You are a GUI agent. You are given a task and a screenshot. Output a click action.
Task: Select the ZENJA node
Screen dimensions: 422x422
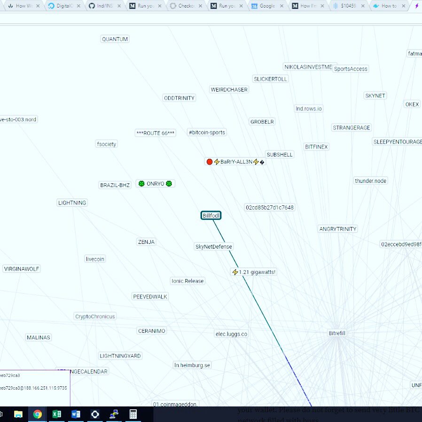tap(147, 242)
